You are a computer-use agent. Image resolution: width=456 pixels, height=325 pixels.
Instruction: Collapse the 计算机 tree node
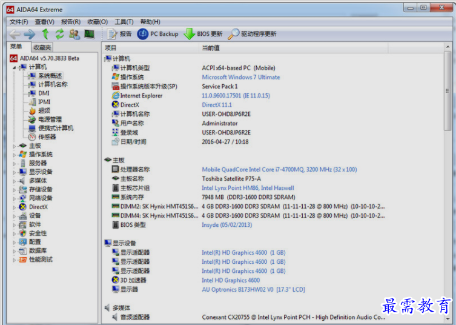pyautogui.click(x=15, y=67)
